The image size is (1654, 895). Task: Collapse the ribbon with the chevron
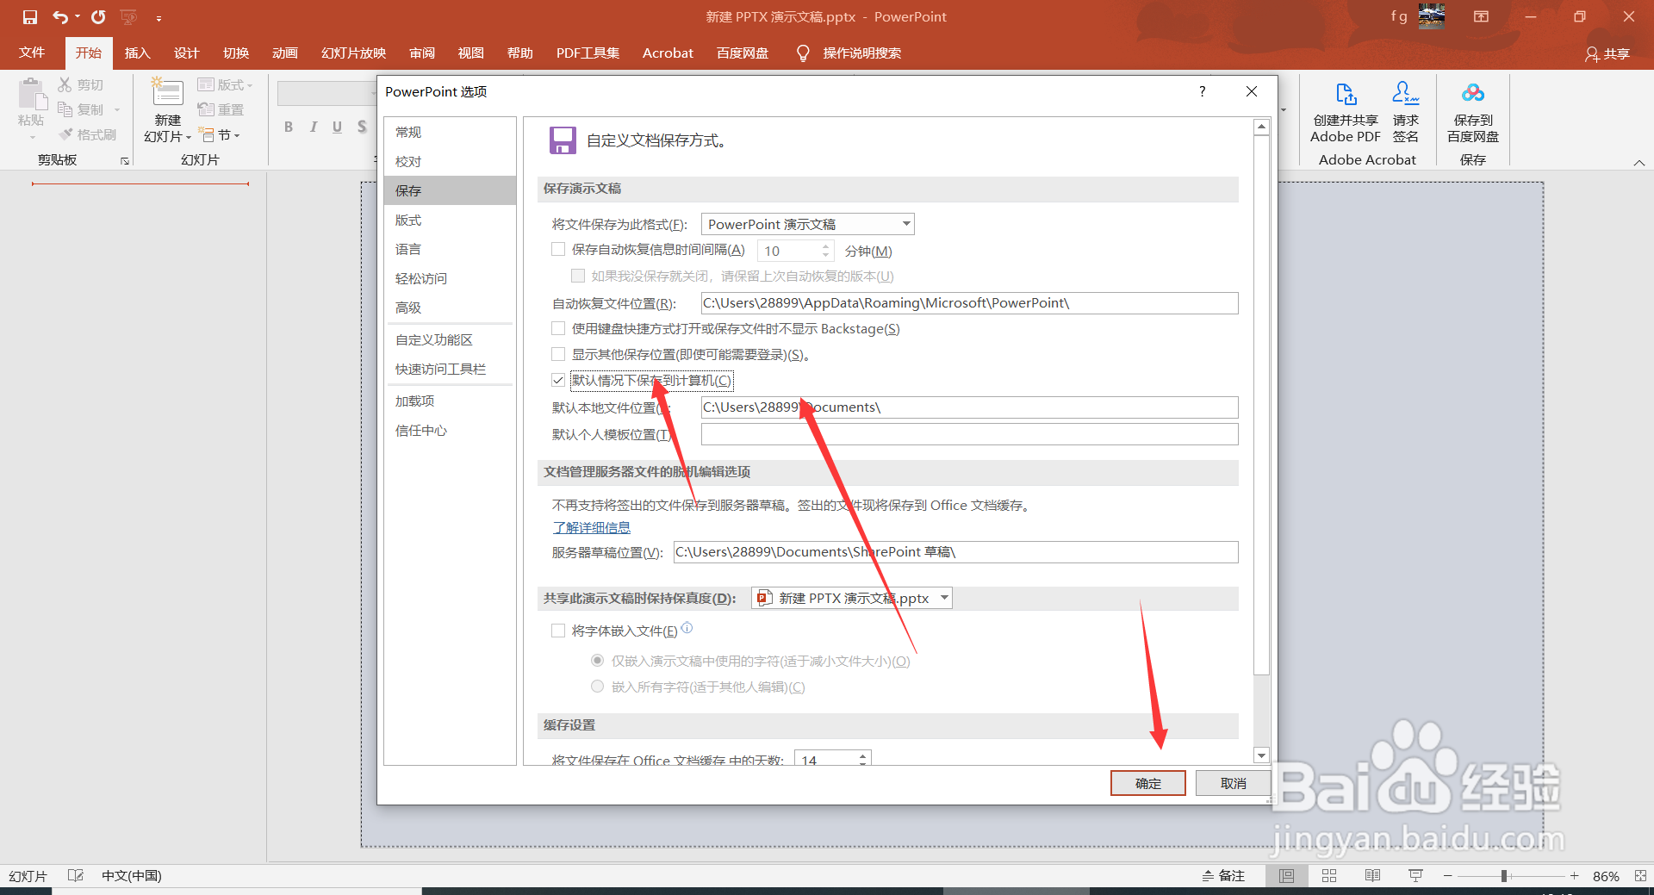[x=1639, y=163]
